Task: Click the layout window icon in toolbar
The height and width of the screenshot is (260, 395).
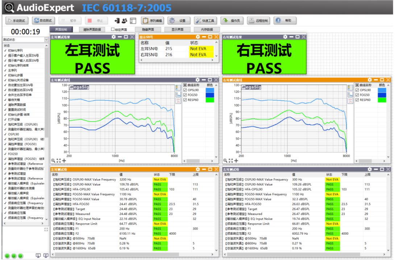Action: (x=133, y=21)
